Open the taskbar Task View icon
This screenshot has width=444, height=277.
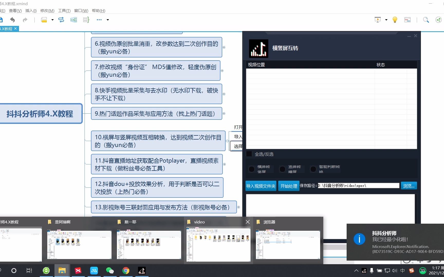29,270
